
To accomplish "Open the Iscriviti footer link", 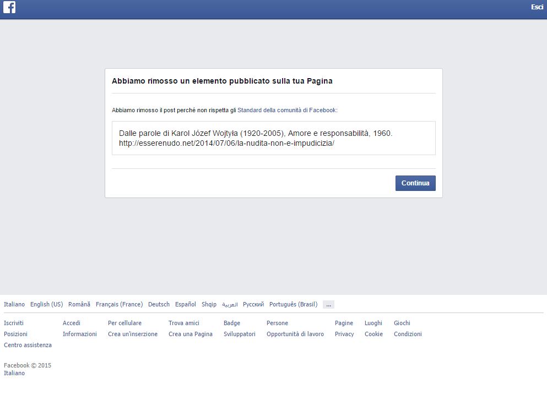I will [14, 323].
